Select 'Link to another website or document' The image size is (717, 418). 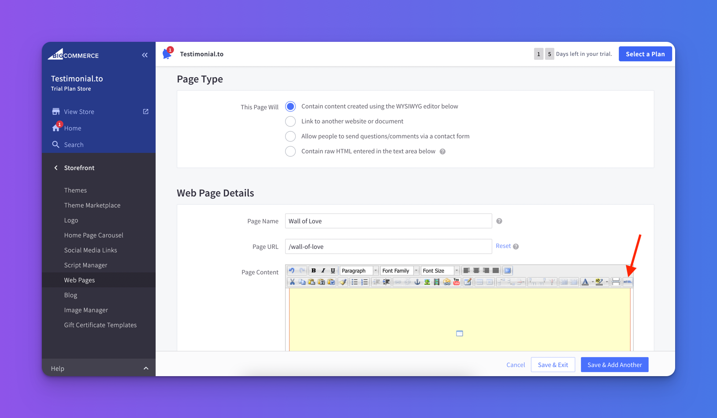pos(290,121)
